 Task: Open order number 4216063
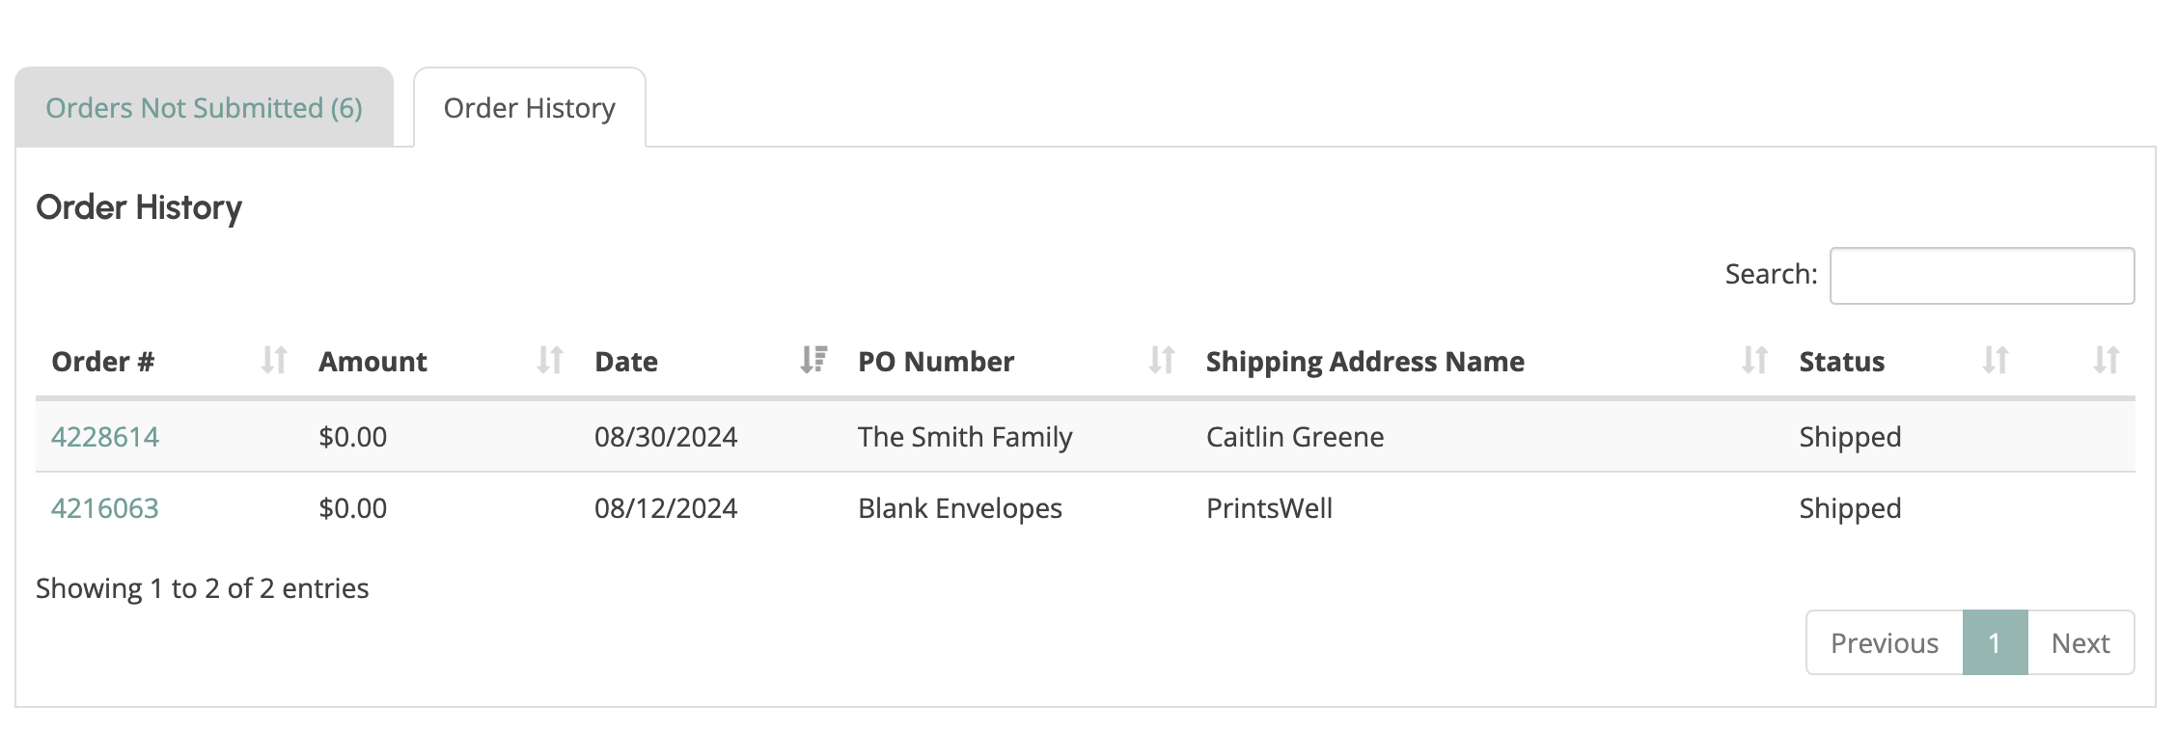pyautogui.click(x=104, y=508)
